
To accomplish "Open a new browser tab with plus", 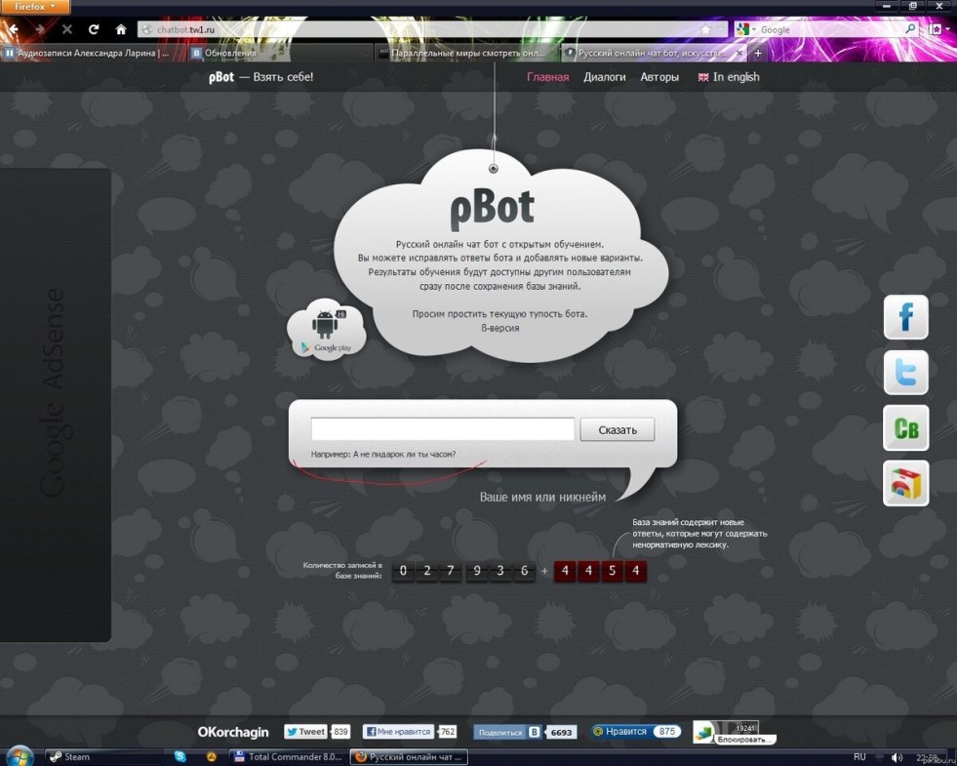I will click(x=758, y=54).
